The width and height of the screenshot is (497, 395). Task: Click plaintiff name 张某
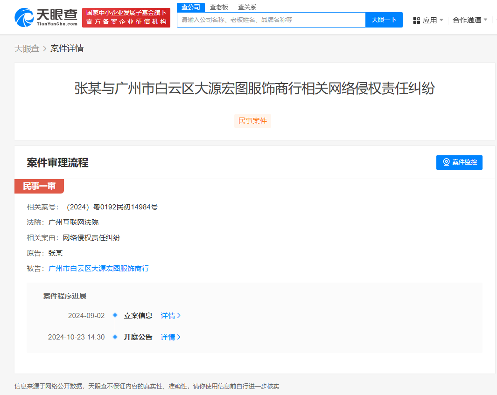pyautogui.click(x=56, y=253)
